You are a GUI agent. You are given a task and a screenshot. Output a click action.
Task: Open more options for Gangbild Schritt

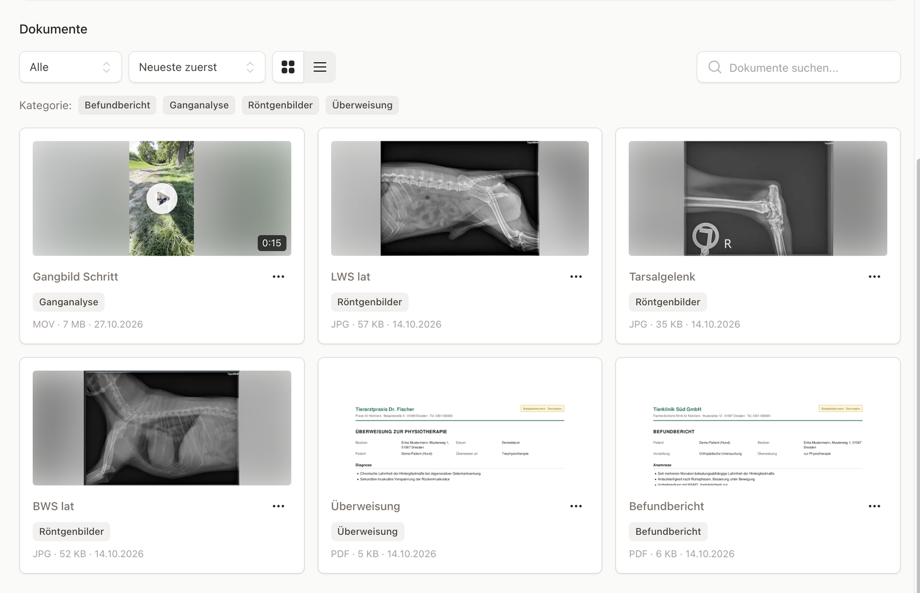click(278, 276)
